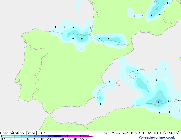Click the 'Su 29-03-2026' date text
Viewport: 181px width, 140px height.
120,133
